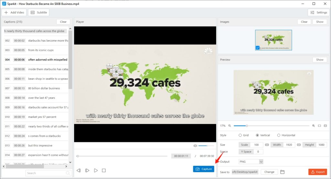This screenshot has width=331, height=179.
Task: Select caption 002 starbucks has become more
Action: coord(36,41)
